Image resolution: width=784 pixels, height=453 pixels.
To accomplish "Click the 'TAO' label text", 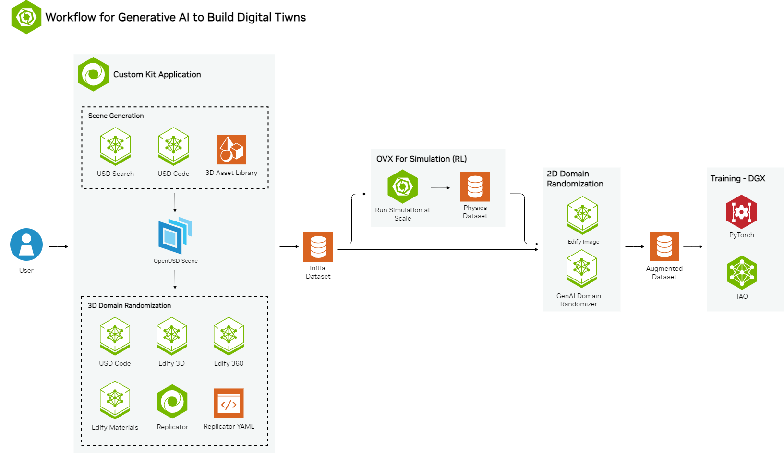I will pos(742,296).
